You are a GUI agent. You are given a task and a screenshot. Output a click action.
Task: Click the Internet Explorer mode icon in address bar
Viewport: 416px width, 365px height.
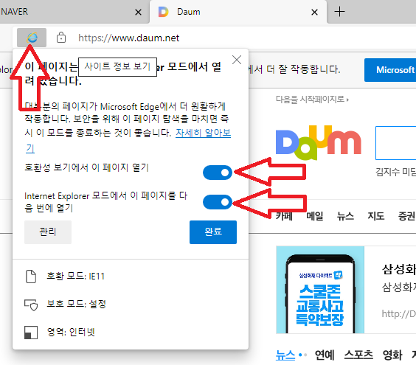click(x=32, y=38)
